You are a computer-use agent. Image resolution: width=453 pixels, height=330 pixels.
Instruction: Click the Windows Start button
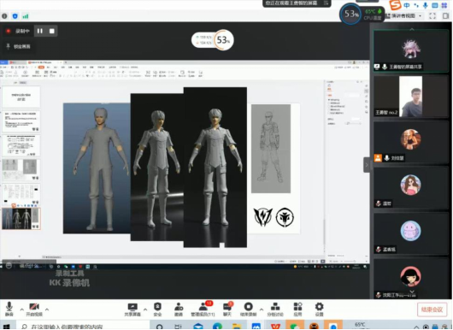[6, 327]
